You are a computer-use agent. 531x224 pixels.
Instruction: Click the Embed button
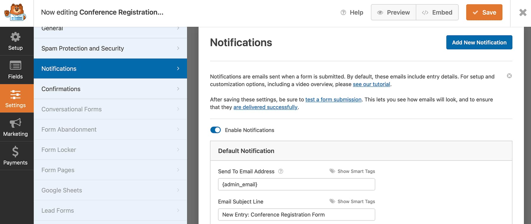437,12
